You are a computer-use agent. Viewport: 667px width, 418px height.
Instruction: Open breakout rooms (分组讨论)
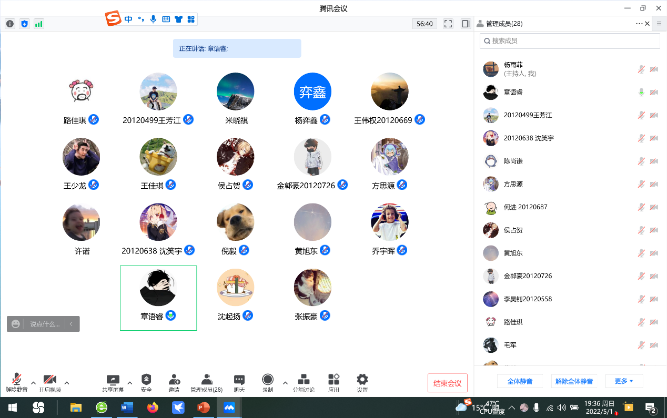304,382
